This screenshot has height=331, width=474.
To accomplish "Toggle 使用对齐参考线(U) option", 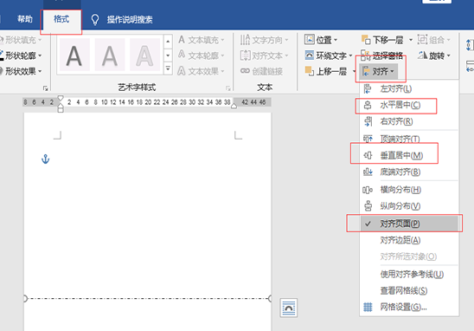I will [409, 275].
